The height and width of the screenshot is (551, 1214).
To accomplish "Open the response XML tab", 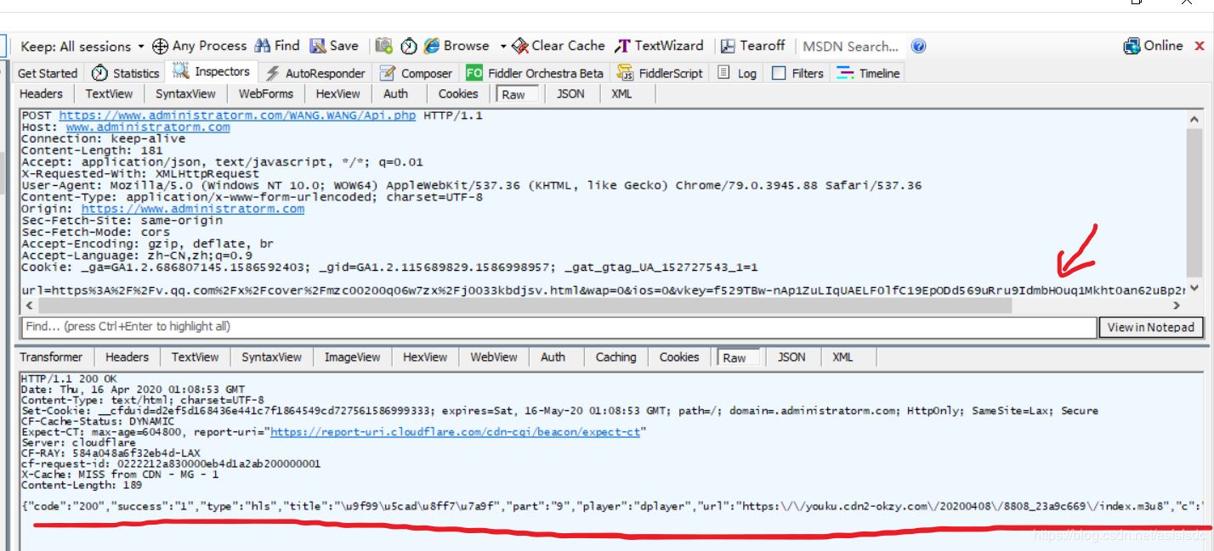I will (842, 357).
